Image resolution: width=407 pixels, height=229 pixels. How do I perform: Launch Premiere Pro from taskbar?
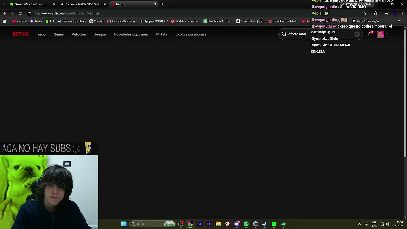[x=209, y=224]
